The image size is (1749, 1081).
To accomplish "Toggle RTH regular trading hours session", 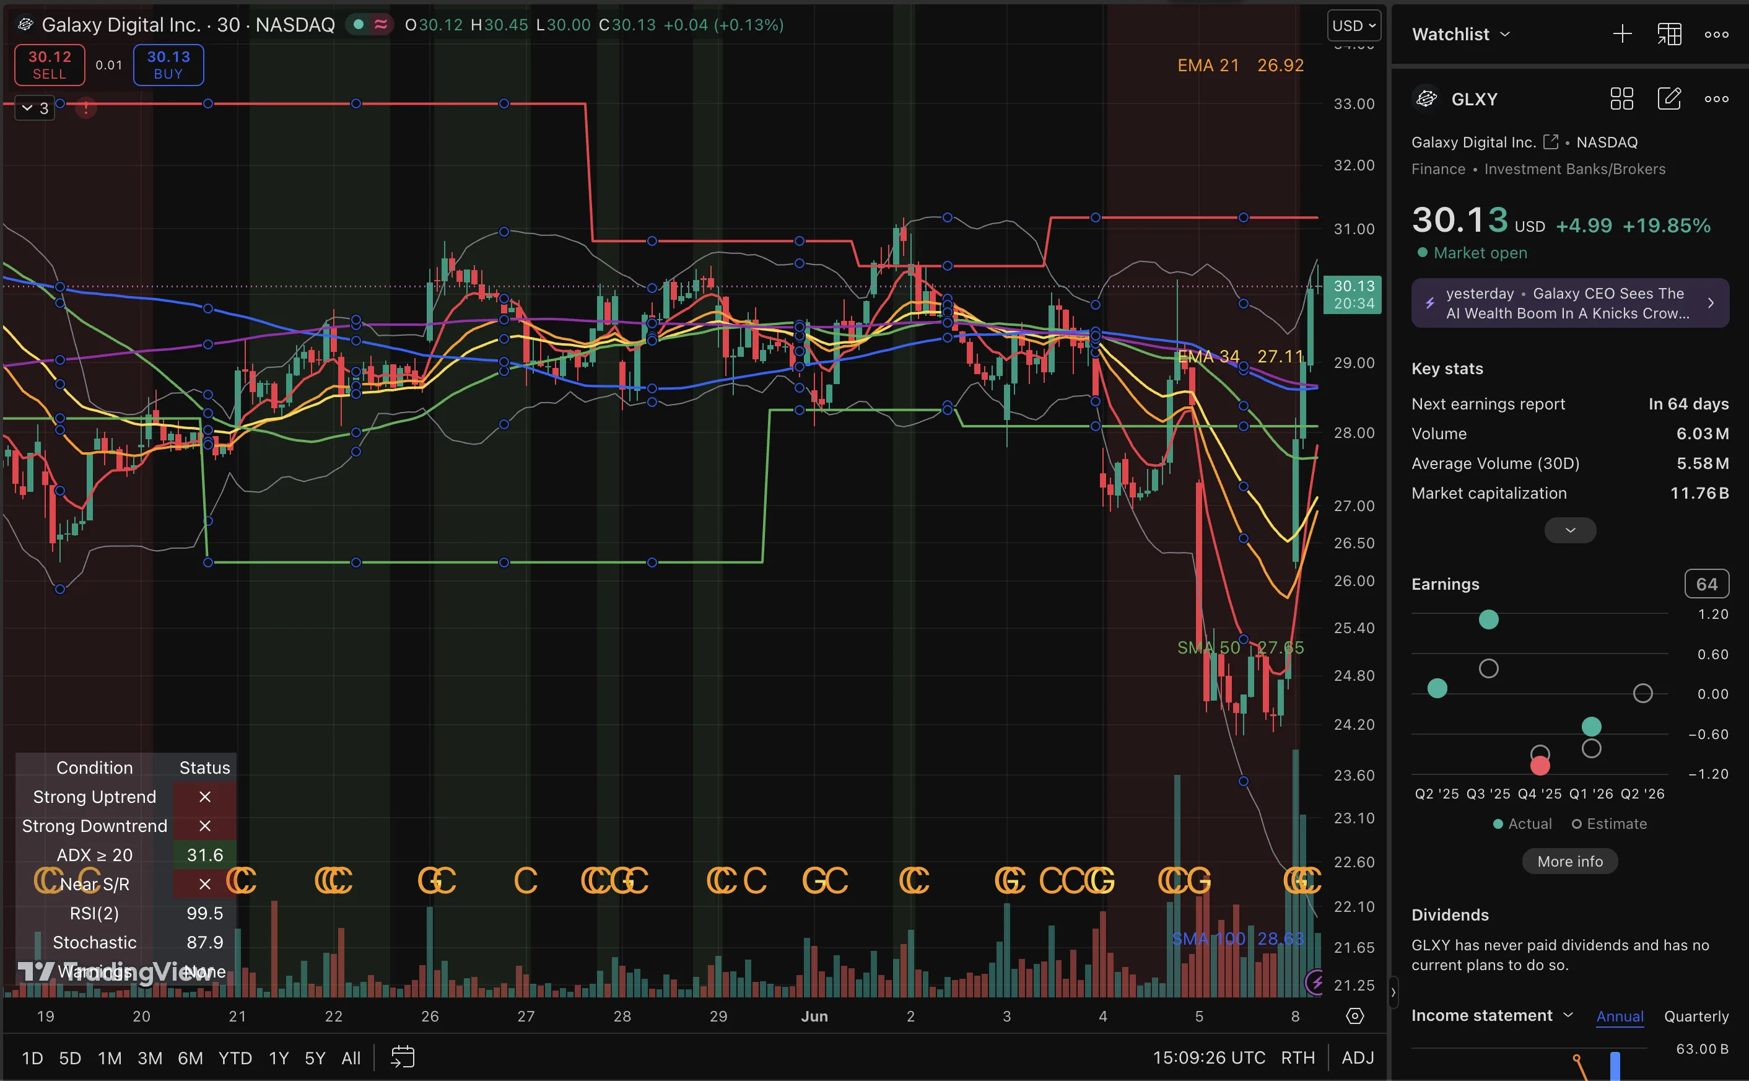I will (x=1298, y=1057).
